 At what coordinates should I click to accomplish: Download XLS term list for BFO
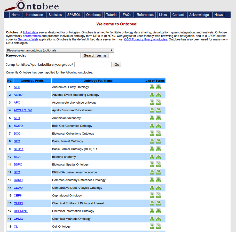tap(152, 141)
